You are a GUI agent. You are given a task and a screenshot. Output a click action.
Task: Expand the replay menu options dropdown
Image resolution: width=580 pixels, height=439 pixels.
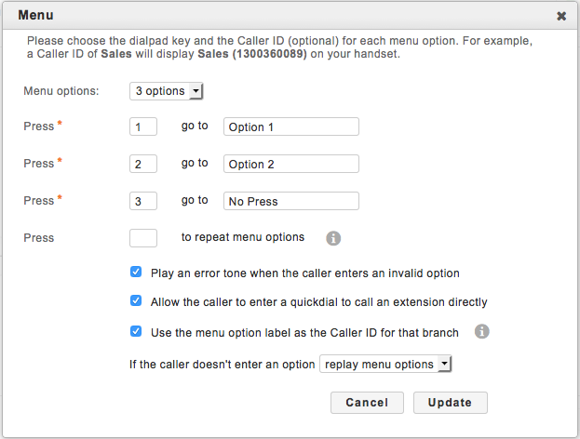point(384,364)
